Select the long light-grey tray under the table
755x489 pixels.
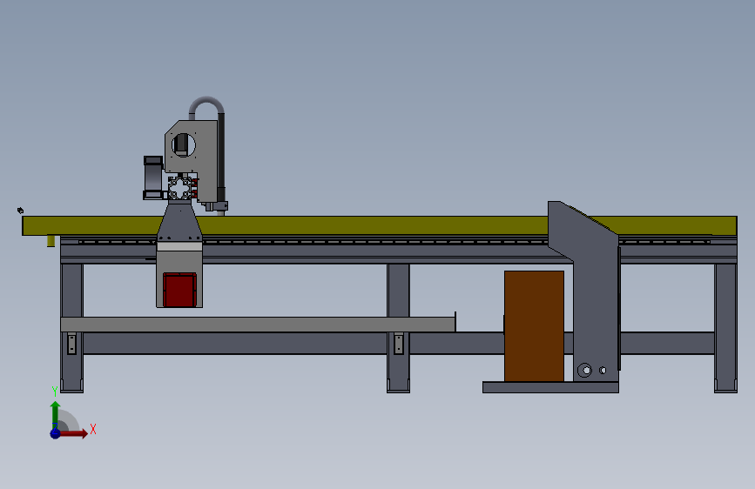point(258,324)
